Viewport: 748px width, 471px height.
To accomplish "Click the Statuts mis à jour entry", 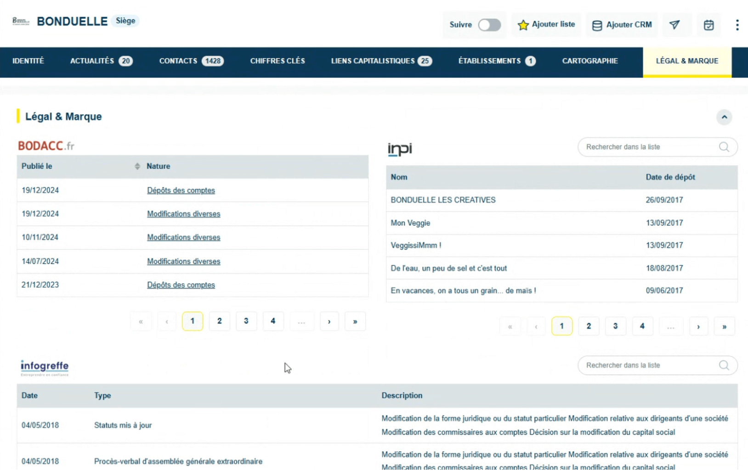I will (123, 426).
